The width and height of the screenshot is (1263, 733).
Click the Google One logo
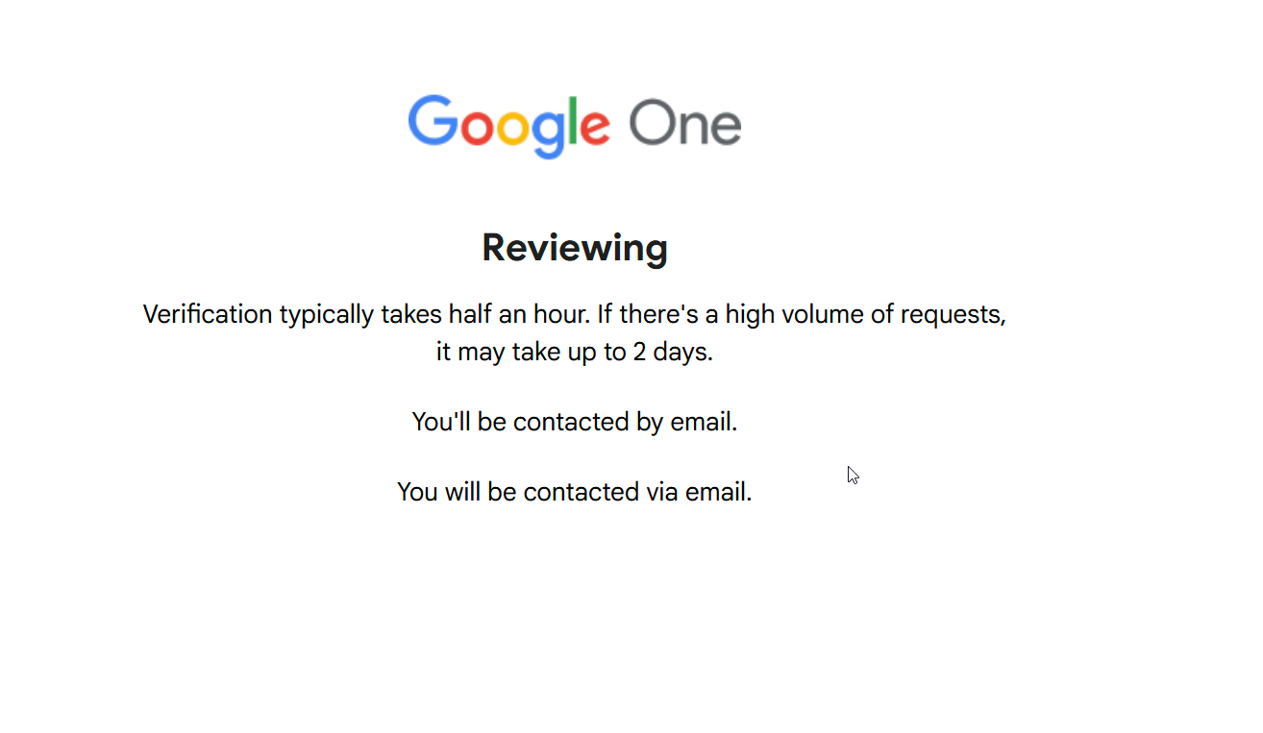575,126
